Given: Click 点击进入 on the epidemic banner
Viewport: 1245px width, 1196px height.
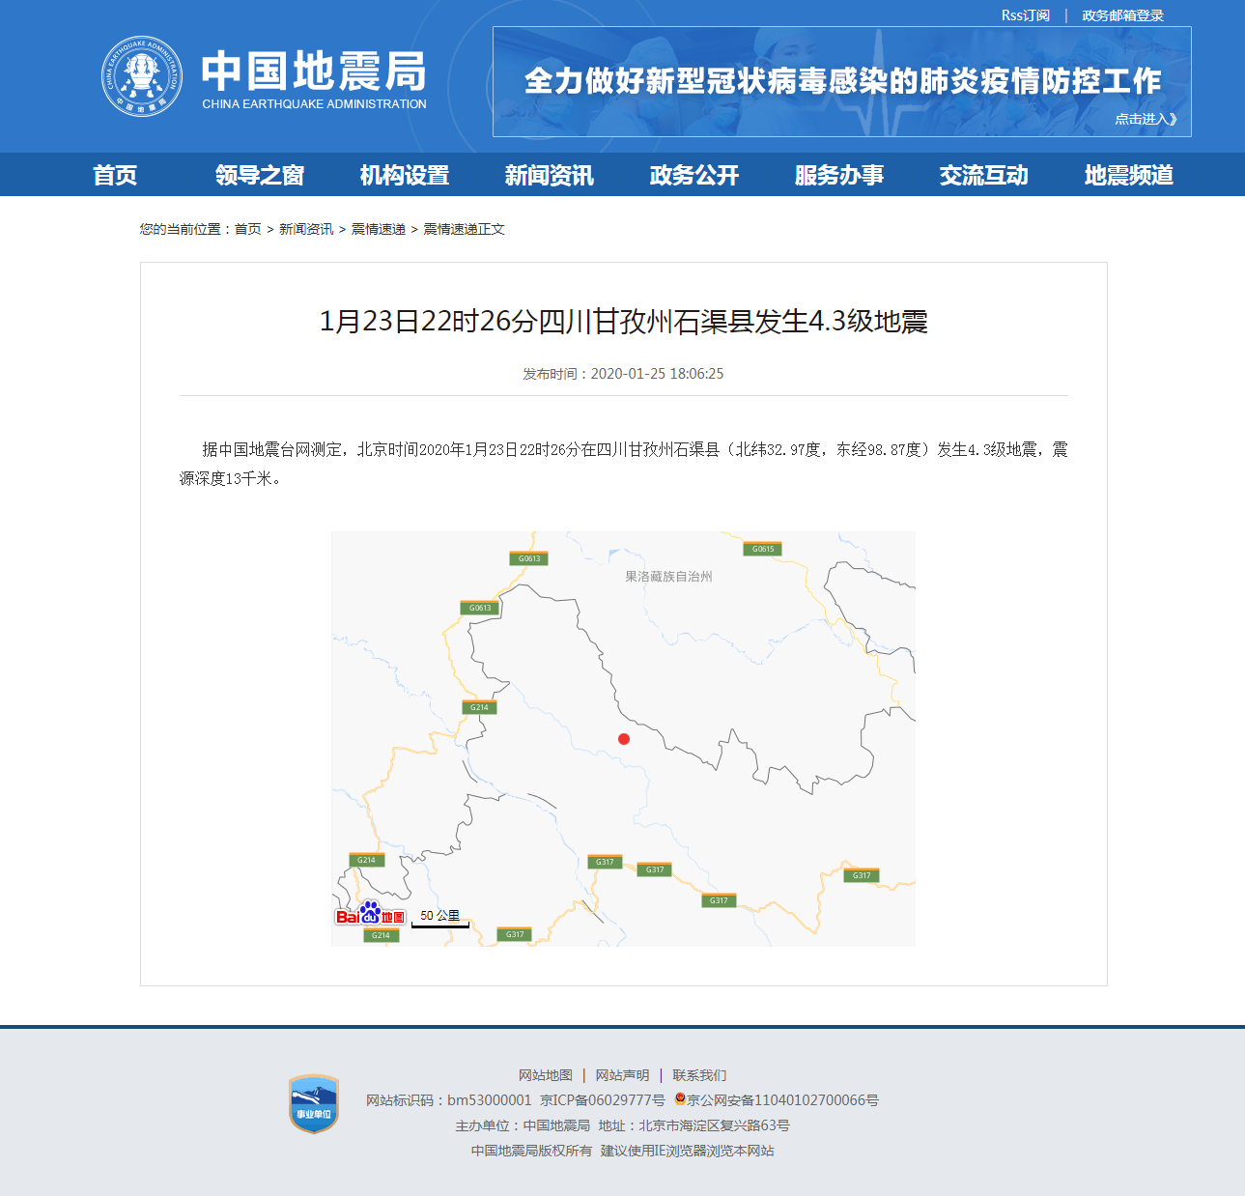Looking at the screenshot, I should (1146, 119).
